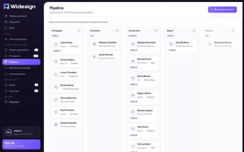Open the Alexandre Rousseau refused card
Screen dimensions: 244x152
[x=220, y=44]
